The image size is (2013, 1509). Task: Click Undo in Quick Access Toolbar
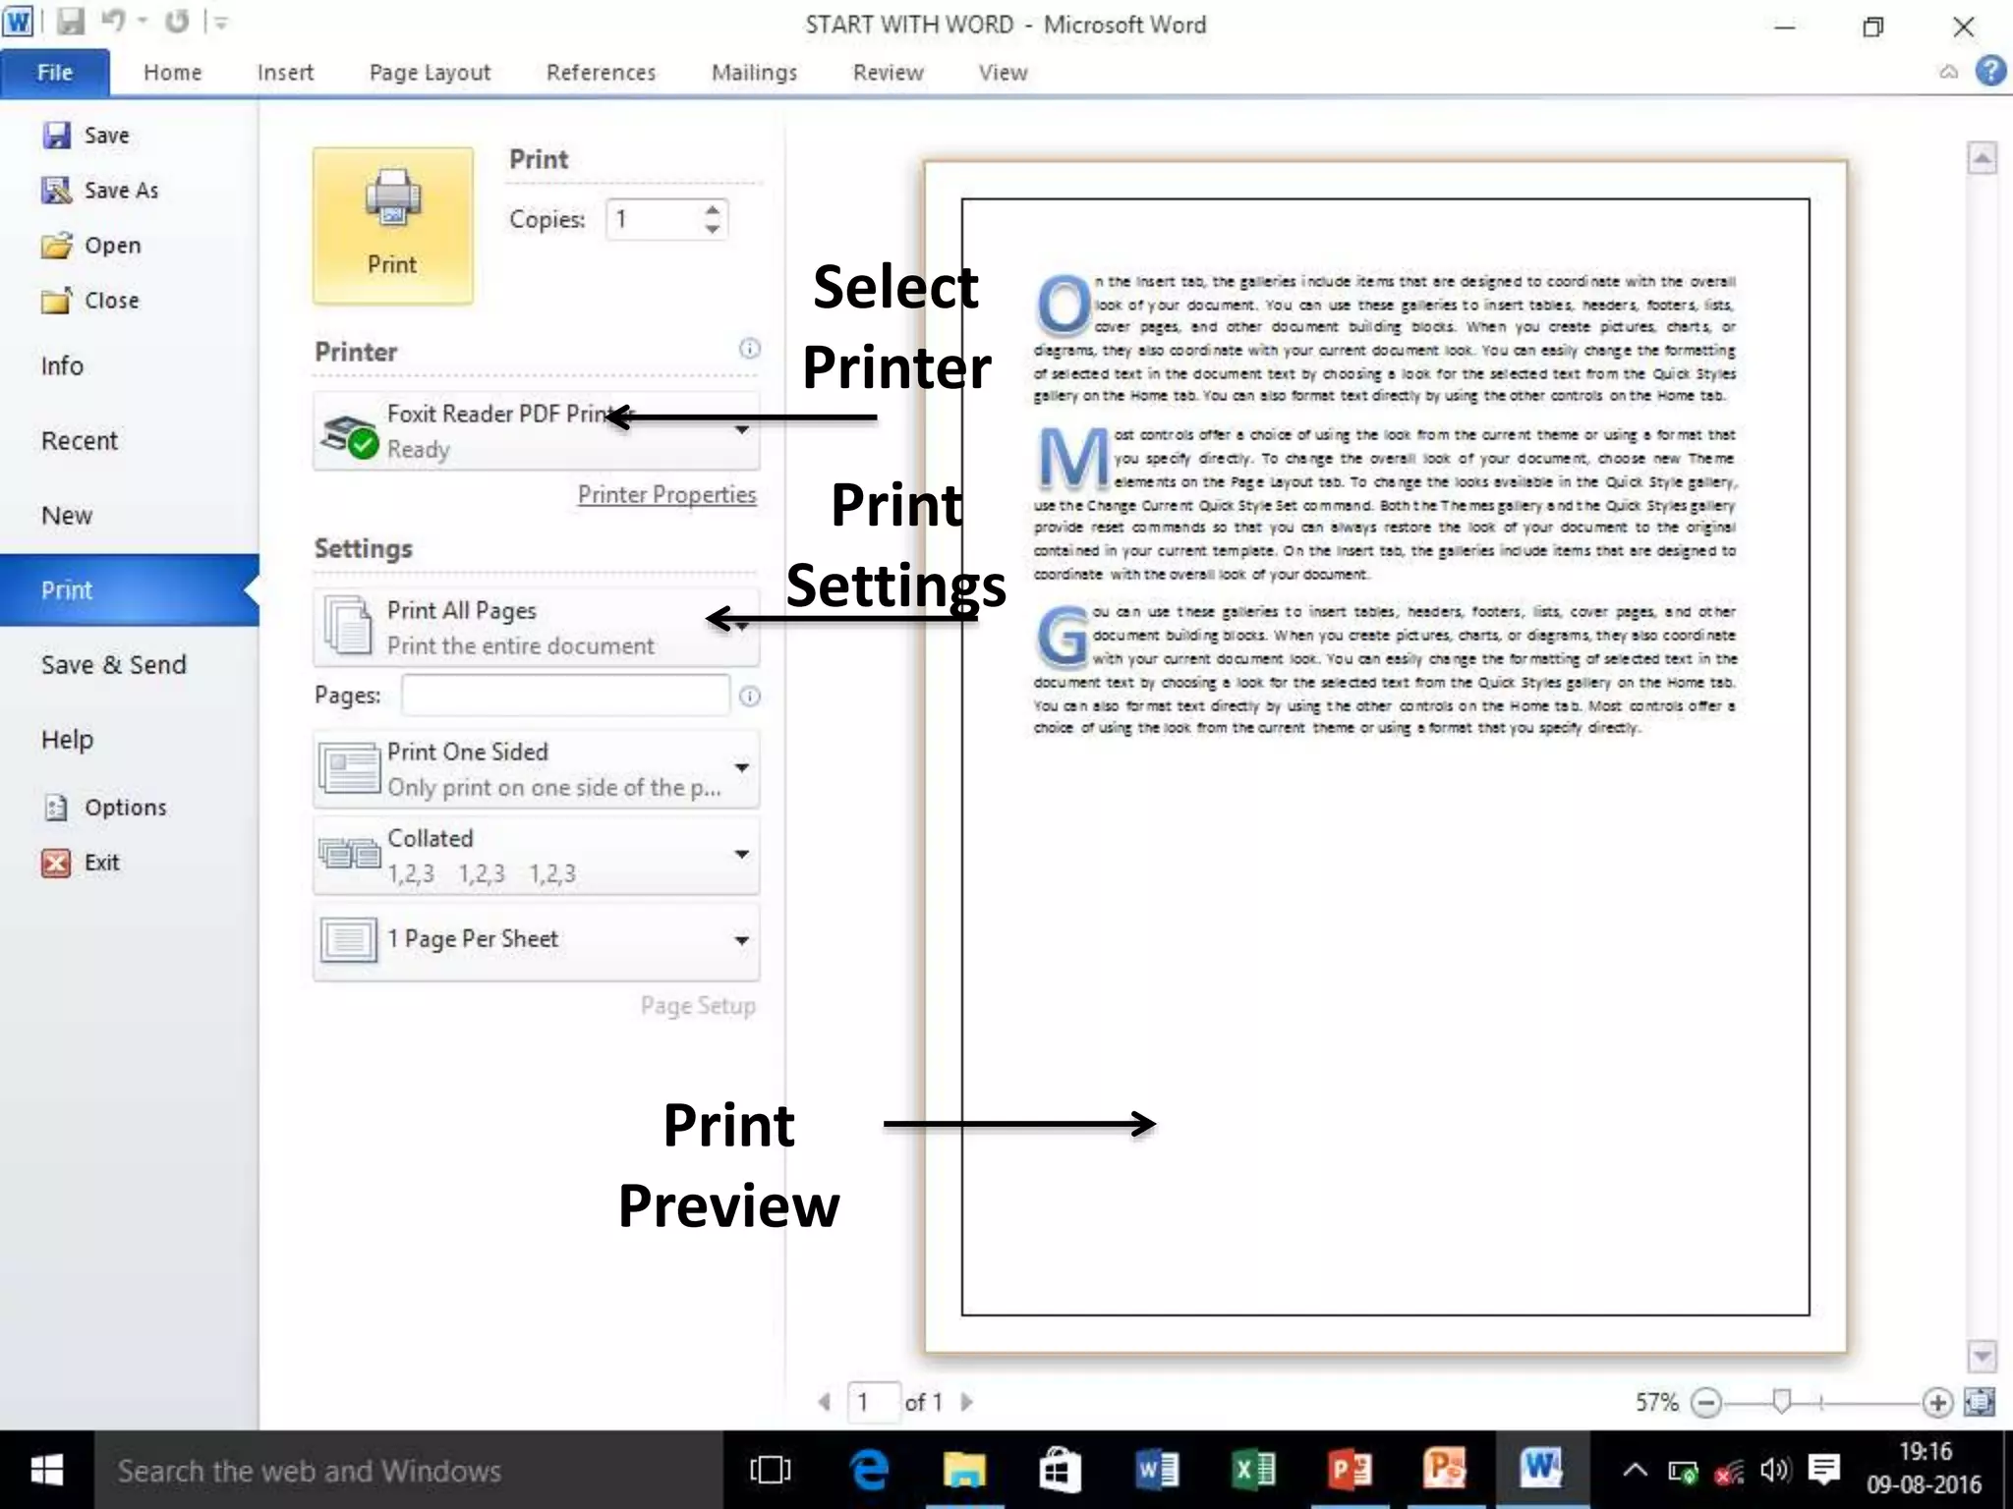114,21
